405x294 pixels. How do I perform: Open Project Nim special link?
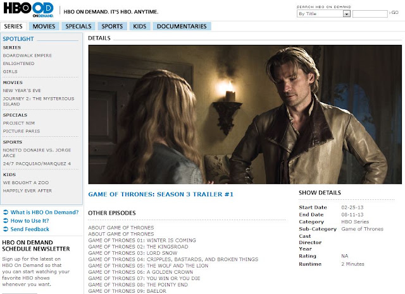point(19,123)
